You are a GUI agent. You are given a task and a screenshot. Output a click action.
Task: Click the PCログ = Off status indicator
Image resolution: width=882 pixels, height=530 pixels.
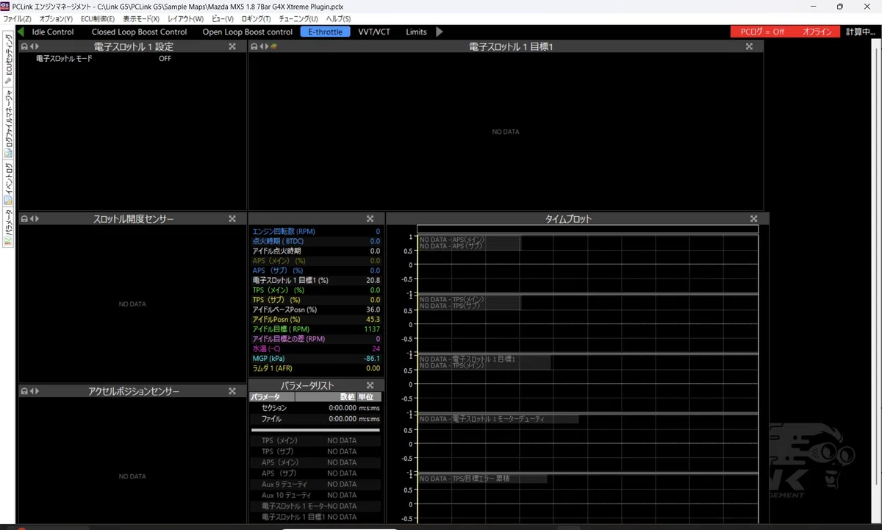click(x=762, y=32)
